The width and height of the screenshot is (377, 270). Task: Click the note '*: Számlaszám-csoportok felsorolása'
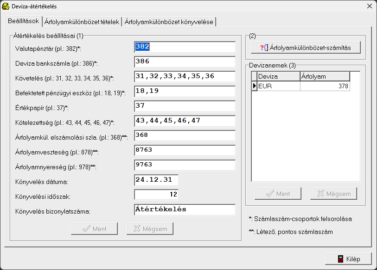click(300, 219)
